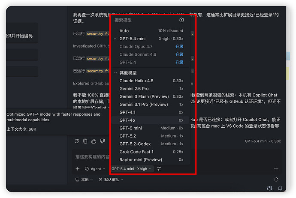Click the new chat plus icon at right
The height and width of the screenshot is (198, 296).
[x=276, y=168]
